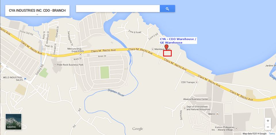
Task: Click the red map pin marker
Action: click(166, 48)
